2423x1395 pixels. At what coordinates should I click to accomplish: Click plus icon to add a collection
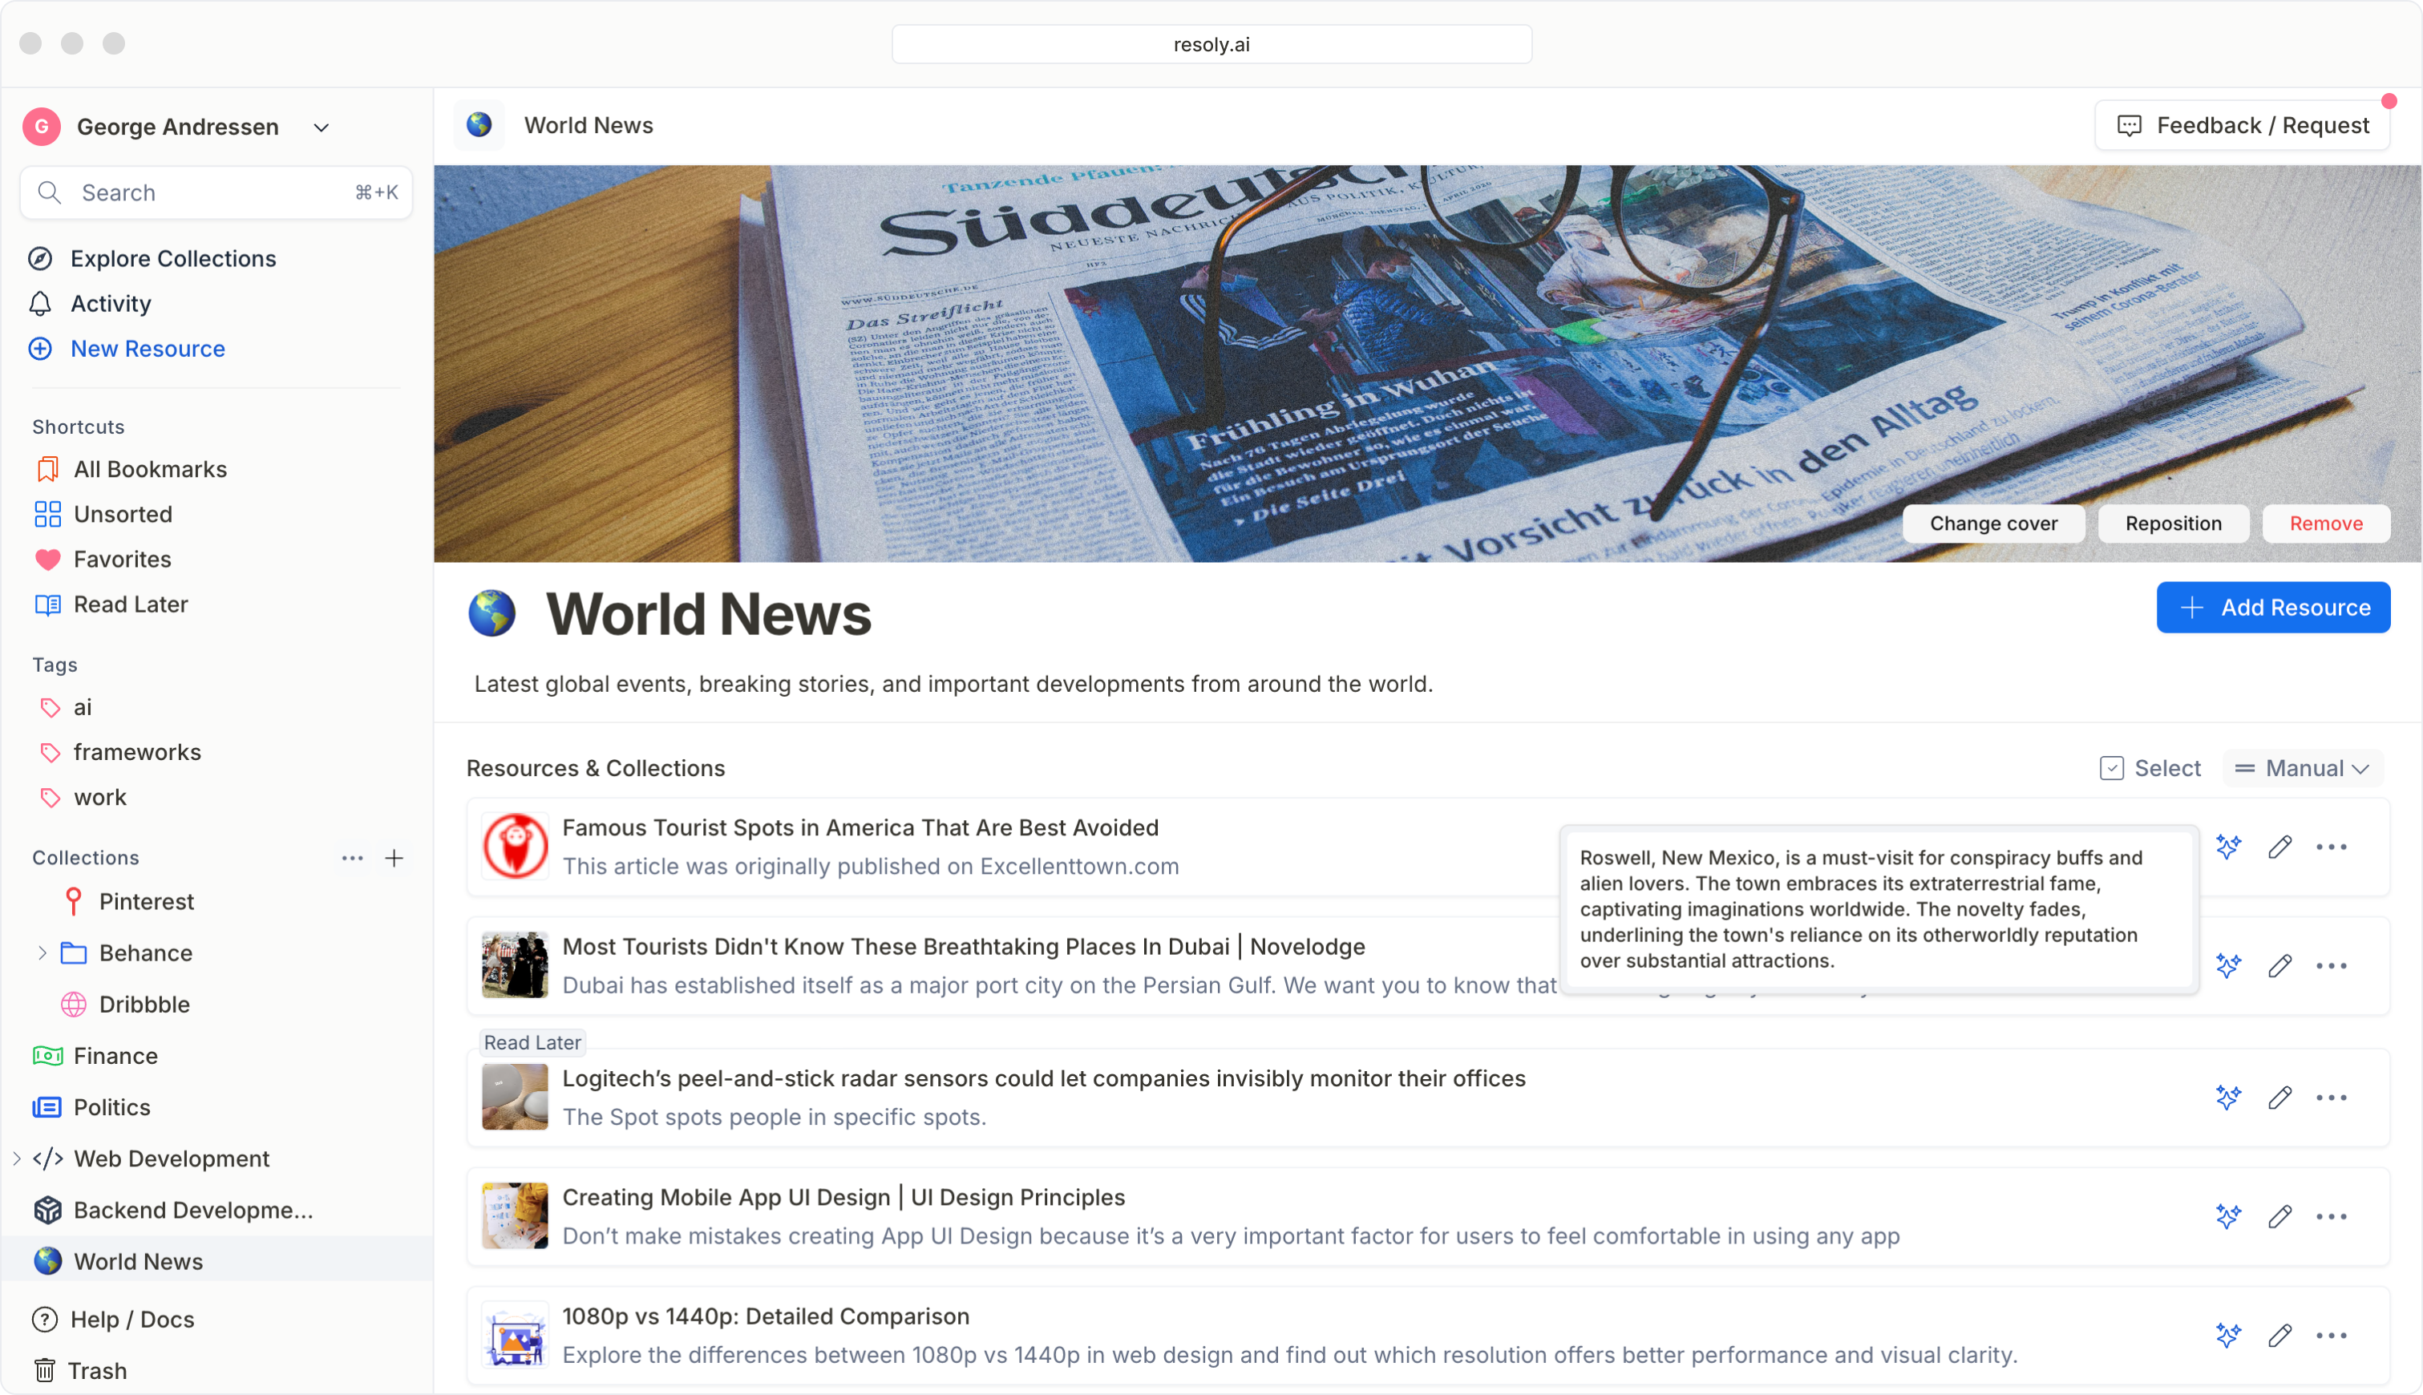[x=394, y=858]
